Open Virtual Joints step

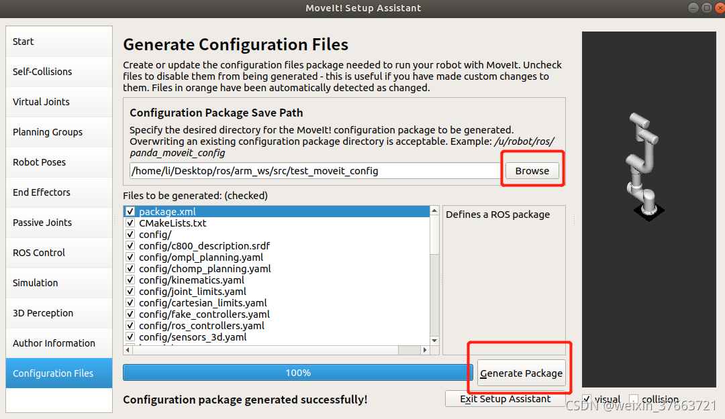click(x=58, y=102)
